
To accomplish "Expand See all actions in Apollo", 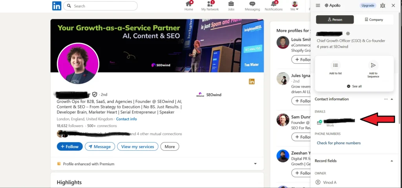I will click(x=354, y=86).
